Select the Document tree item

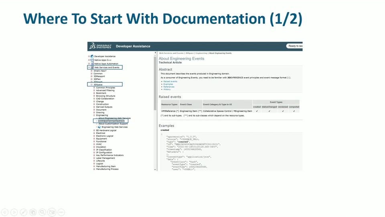click(101, 110)
